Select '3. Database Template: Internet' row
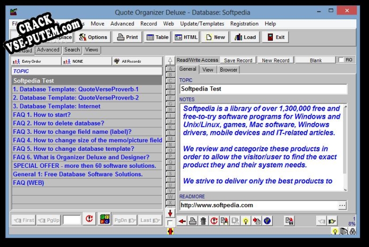 pos(87,106)
